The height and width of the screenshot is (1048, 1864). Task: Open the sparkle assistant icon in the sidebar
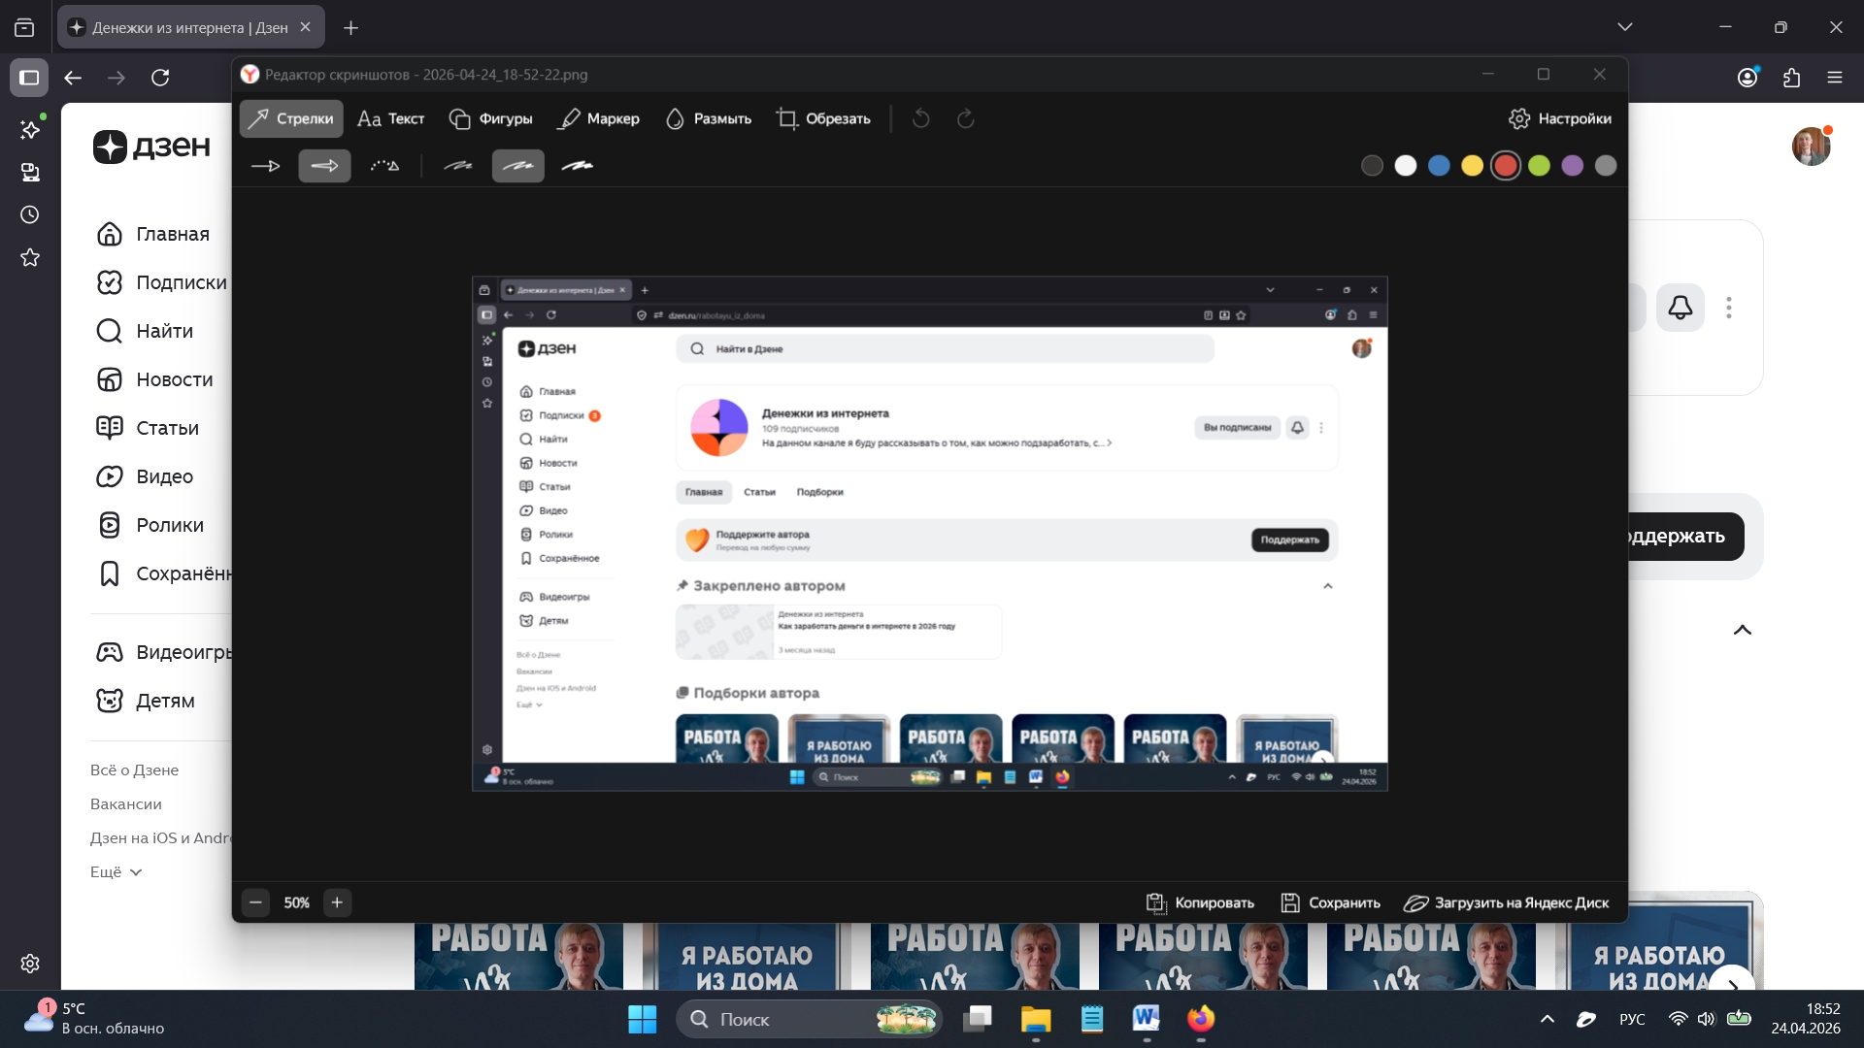coord(30,129)
